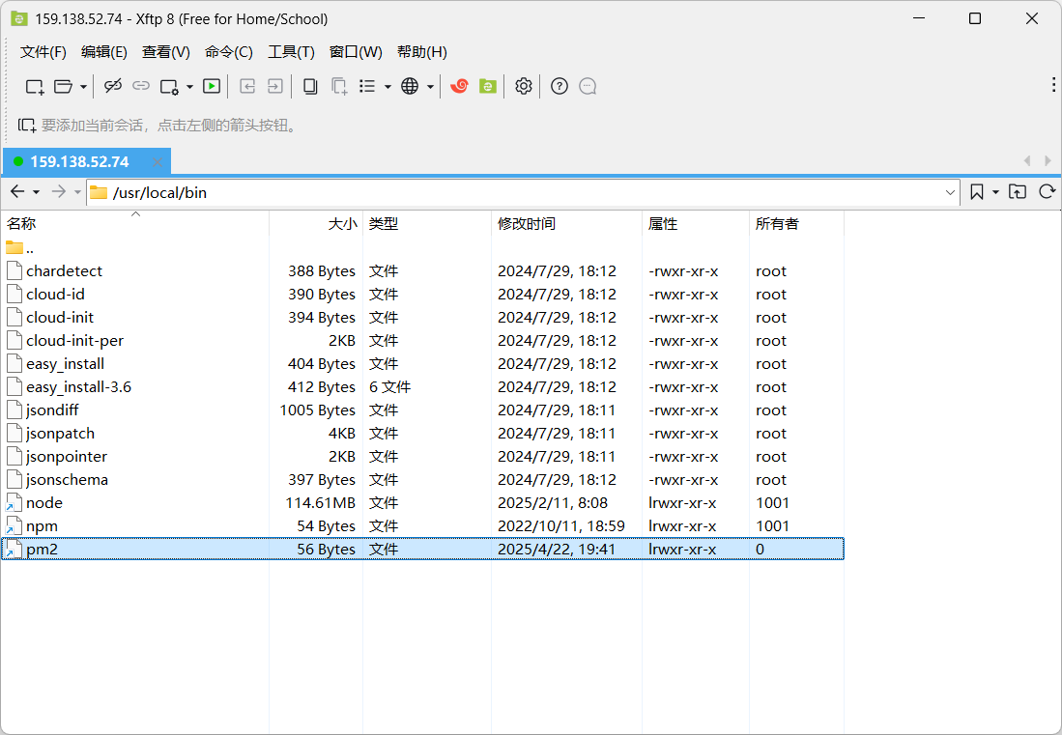Image resolution: width=1062 pixels, height=735 pixels.
Task: Open the 编辑(E) menu
Action: tap(103, 52)
